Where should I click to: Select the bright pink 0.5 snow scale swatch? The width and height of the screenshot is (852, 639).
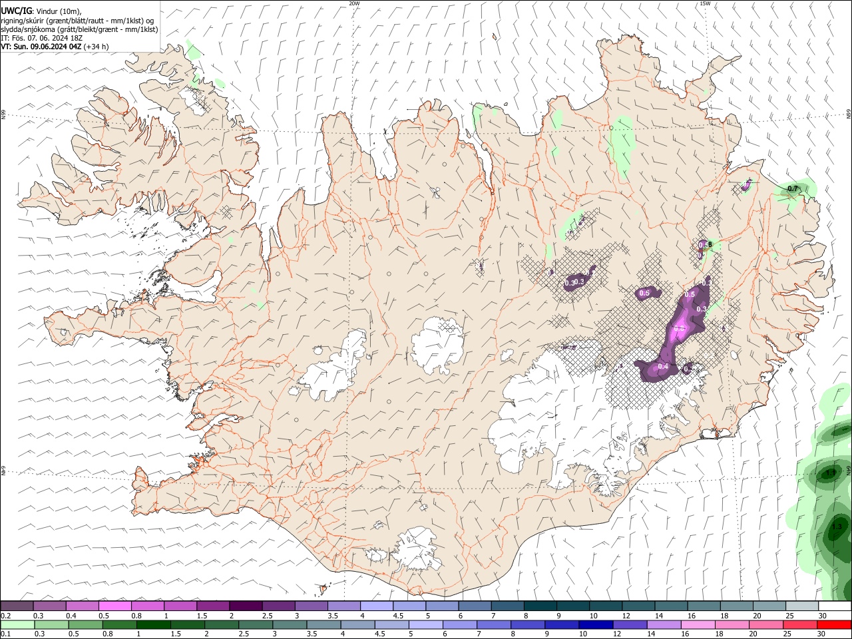[114, 606]
